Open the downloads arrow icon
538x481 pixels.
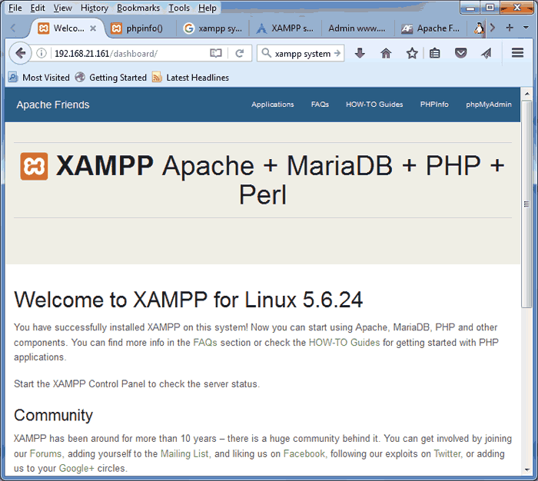tap(360, 53)
